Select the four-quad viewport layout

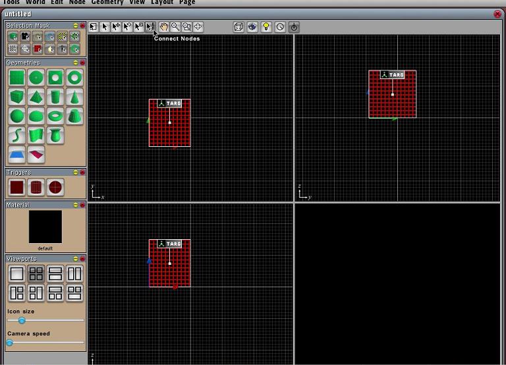[36, 274]
